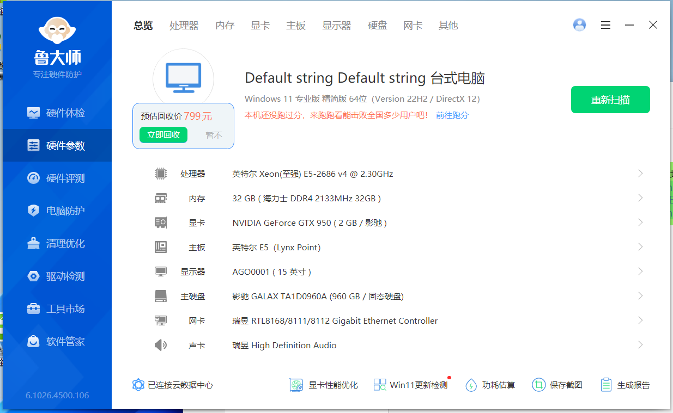The height and width of the screenshot is (413, 673).
Task: Click the 显卡性能优化 icon
Action: (x=296, y=385)
